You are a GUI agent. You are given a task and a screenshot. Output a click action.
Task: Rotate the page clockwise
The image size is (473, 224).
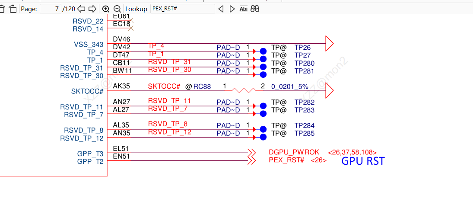click(x=13, y=9)
